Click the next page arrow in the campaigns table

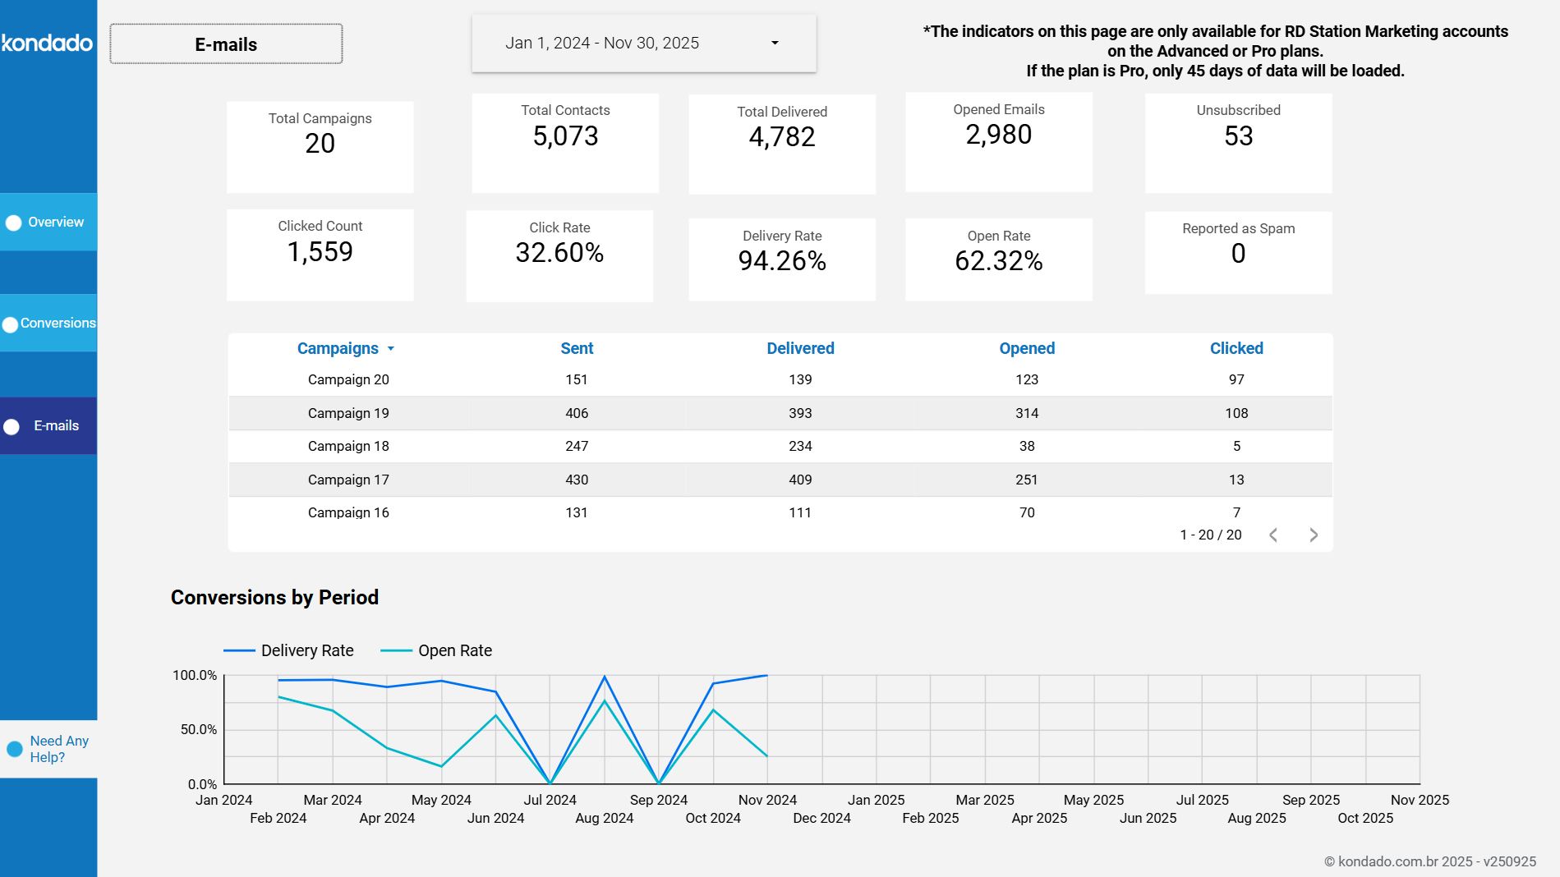coord(1314,535)
